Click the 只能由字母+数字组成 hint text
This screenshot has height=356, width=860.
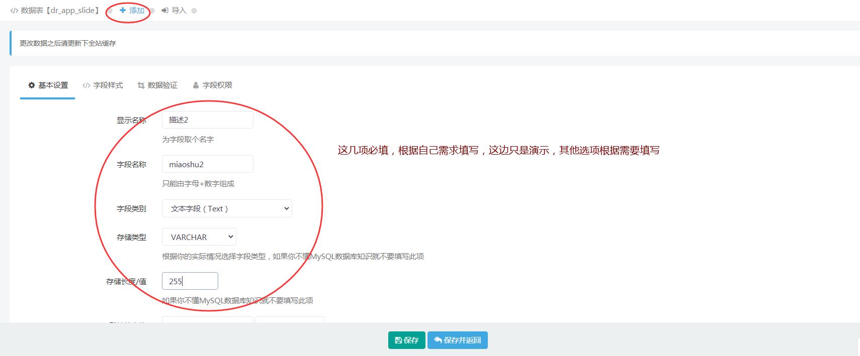pyautogui.click(x=198, y=184)
